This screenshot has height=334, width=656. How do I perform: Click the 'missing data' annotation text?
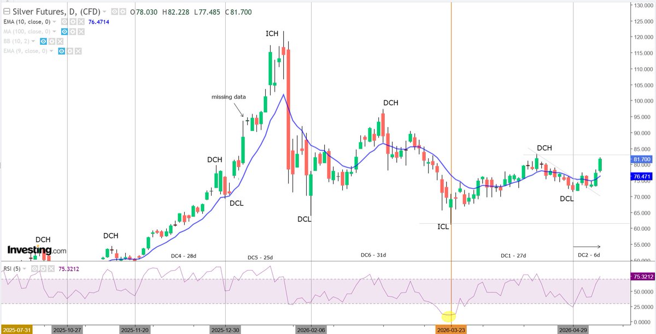click(229, 97)
